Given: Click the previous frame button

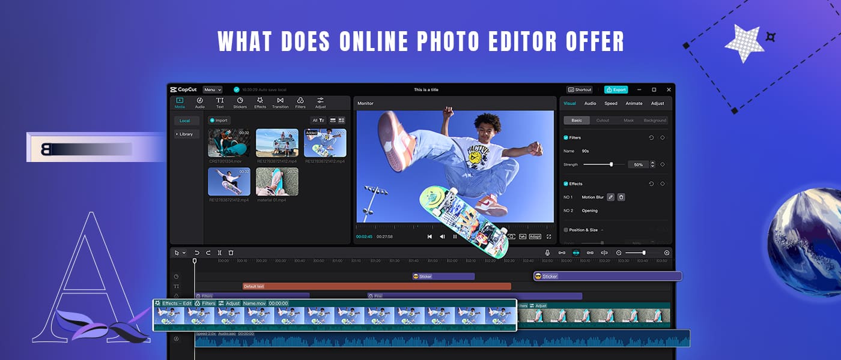Looking at the screenshot, I should click(442, 236).
